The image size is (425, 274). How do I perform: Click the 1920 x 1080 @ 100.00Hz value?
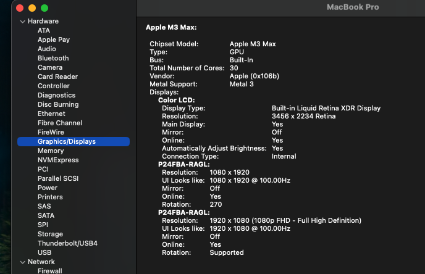click(x=250, y=228)
